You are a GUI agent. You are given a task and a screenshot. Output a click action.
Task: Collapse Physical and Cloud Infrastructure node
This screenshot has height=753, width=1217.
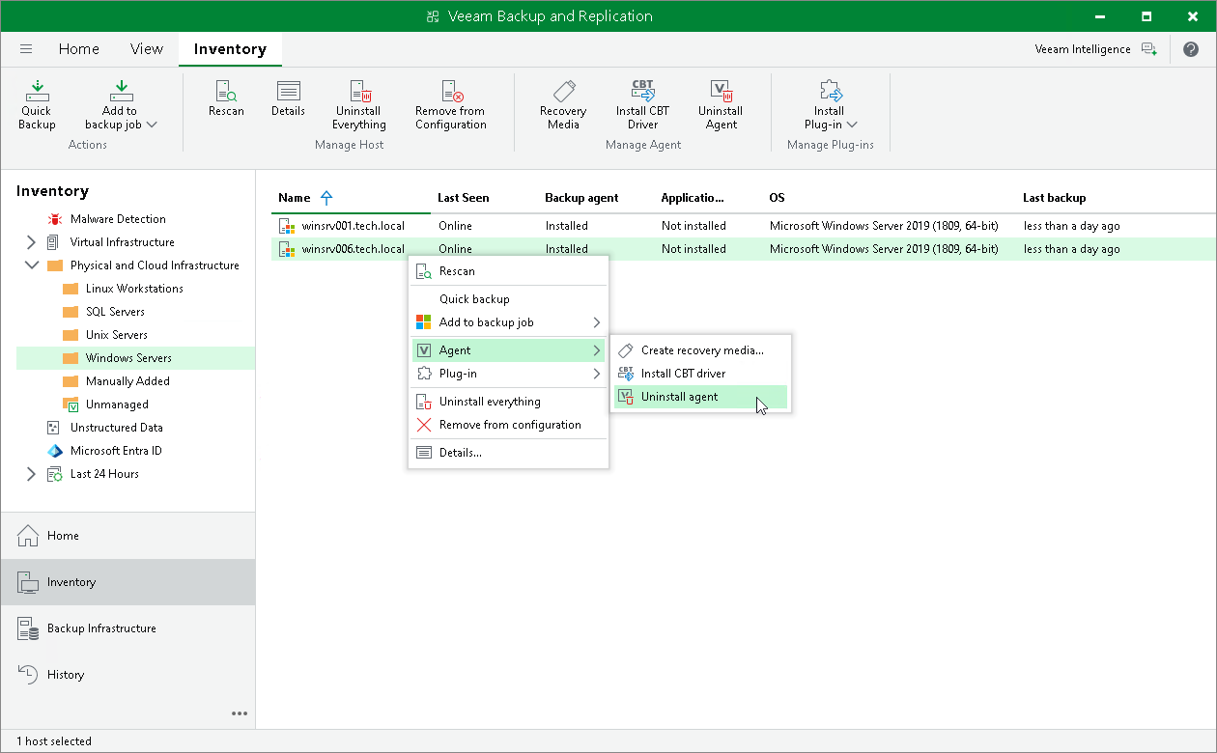(31, 265)
